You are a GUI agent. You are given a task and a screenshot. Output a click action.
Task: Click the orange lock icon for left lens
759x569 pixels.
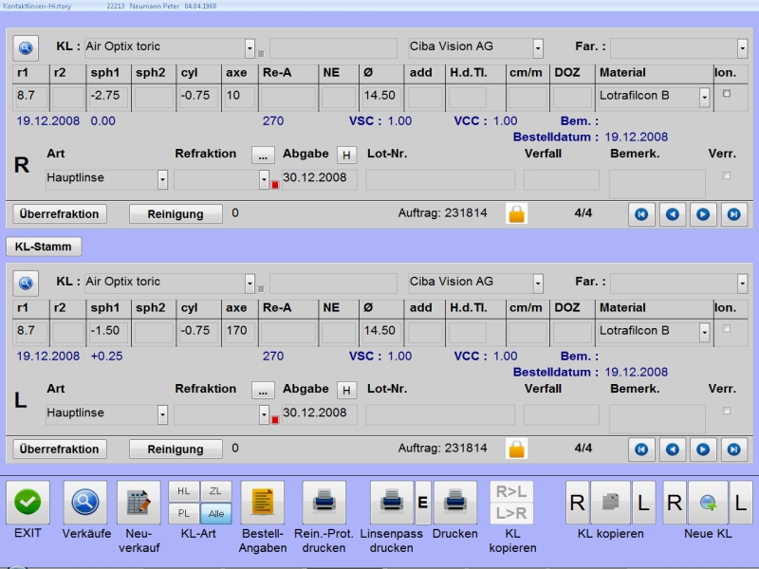click(x=516, y=449)
